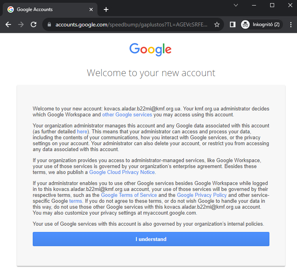
Task: Click the back navigation arrow
Action: click(x=8, y=24)
